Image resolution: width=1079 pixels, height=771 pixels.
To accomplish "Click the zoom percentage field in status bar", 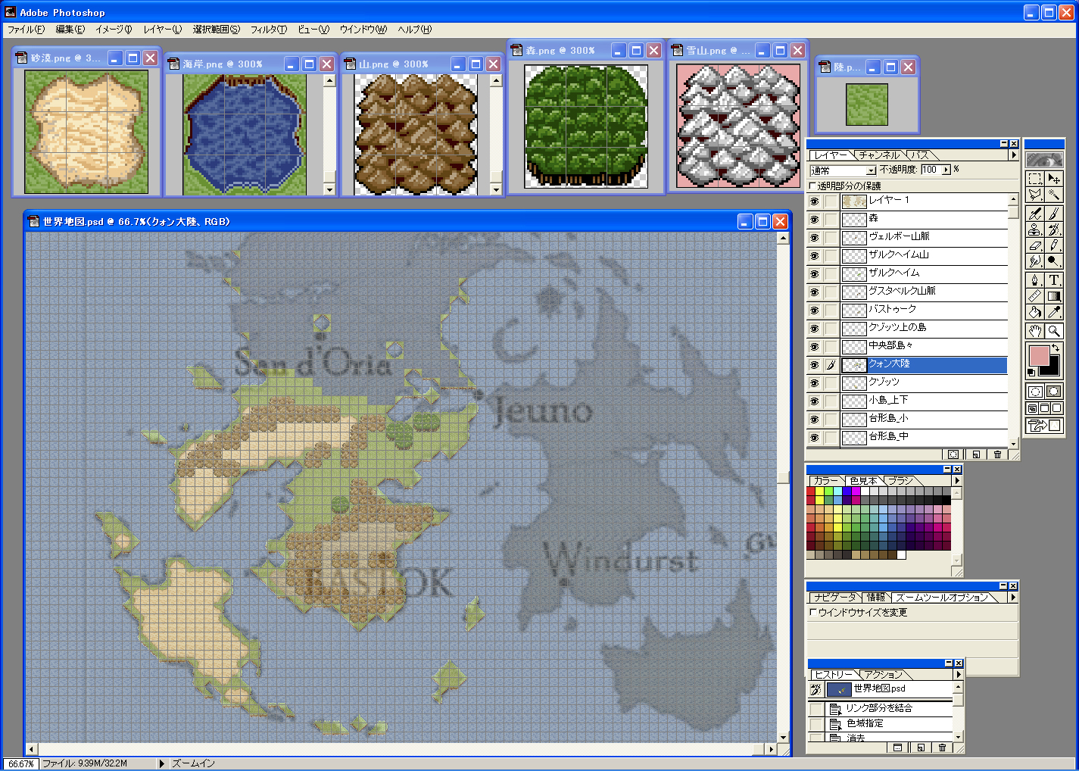I will pyautogui.click(x=20, y=763).
